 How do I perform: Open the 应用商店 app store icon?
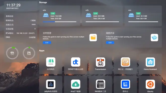pyautogui.click(x=51, y=62)
